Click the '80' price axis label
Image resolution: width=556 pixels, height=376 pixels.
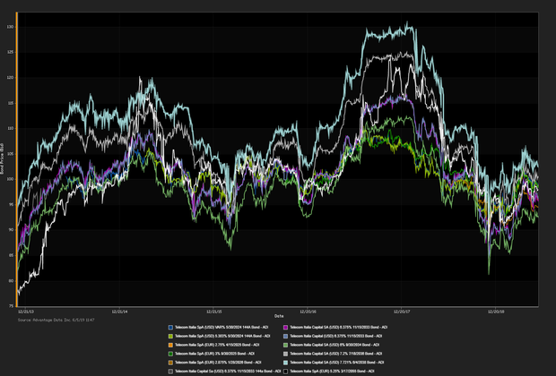pos(11,281)
